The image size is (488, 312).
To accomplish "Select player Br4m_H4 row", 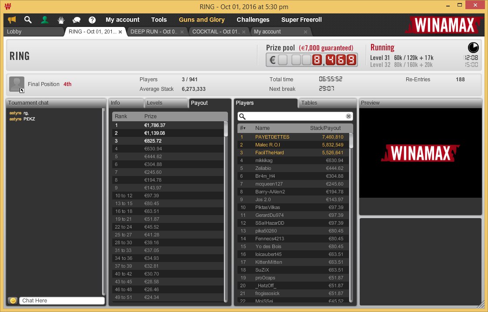I will pos(293,176).
